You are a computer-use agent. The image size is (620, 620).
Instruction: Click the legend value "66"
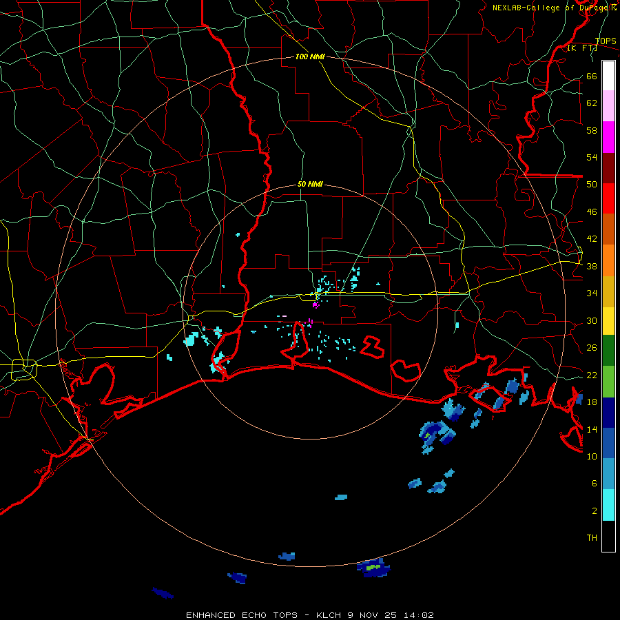(x=592, y=76)
